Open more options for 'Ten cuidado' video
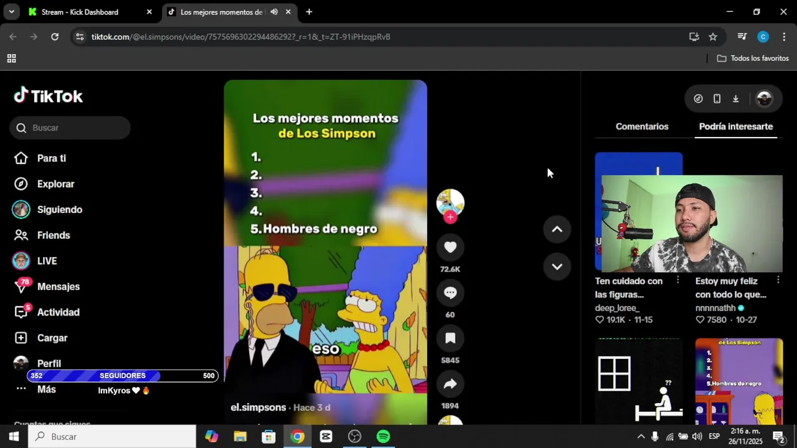The width and height of the screenshot is (797, 448). click(678, 281)
